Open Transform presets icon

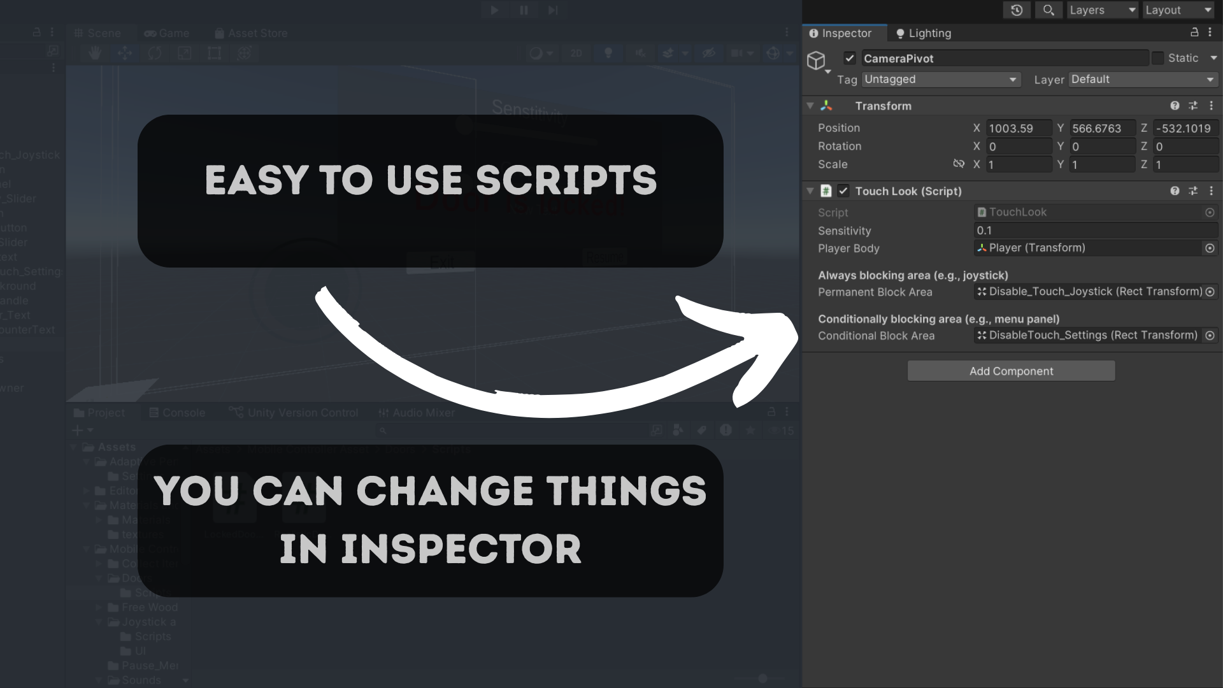pos(1193,106)
